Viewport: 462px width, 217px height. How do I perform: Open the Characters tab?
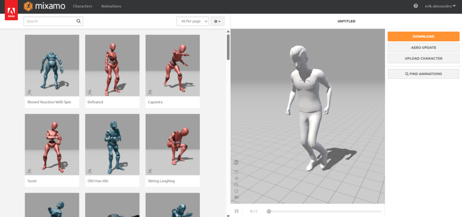(83, 6)
